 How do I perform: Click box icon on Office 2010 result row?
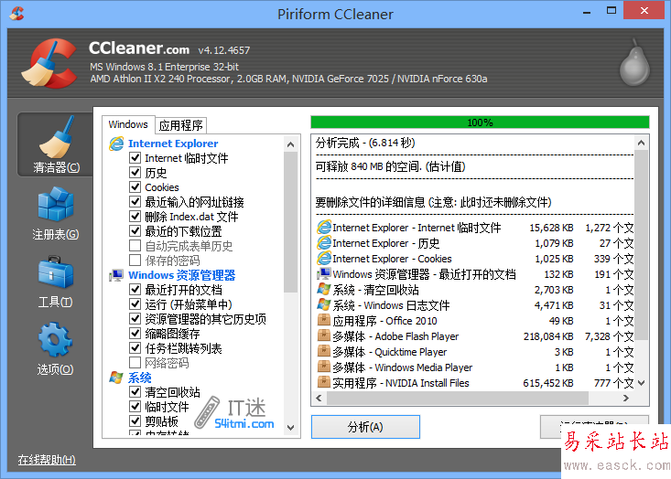coord(324,321)
